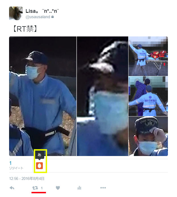Click the reply arrow icon
The image size is (177, 197).
12,188
